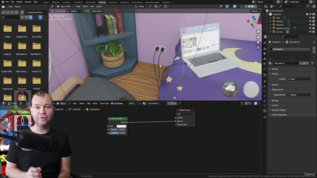Zoom viewport using the magnifier gizmo icon
Image resolution: width=317 pixels, height=178 pixels.
[x=258, y=32]
